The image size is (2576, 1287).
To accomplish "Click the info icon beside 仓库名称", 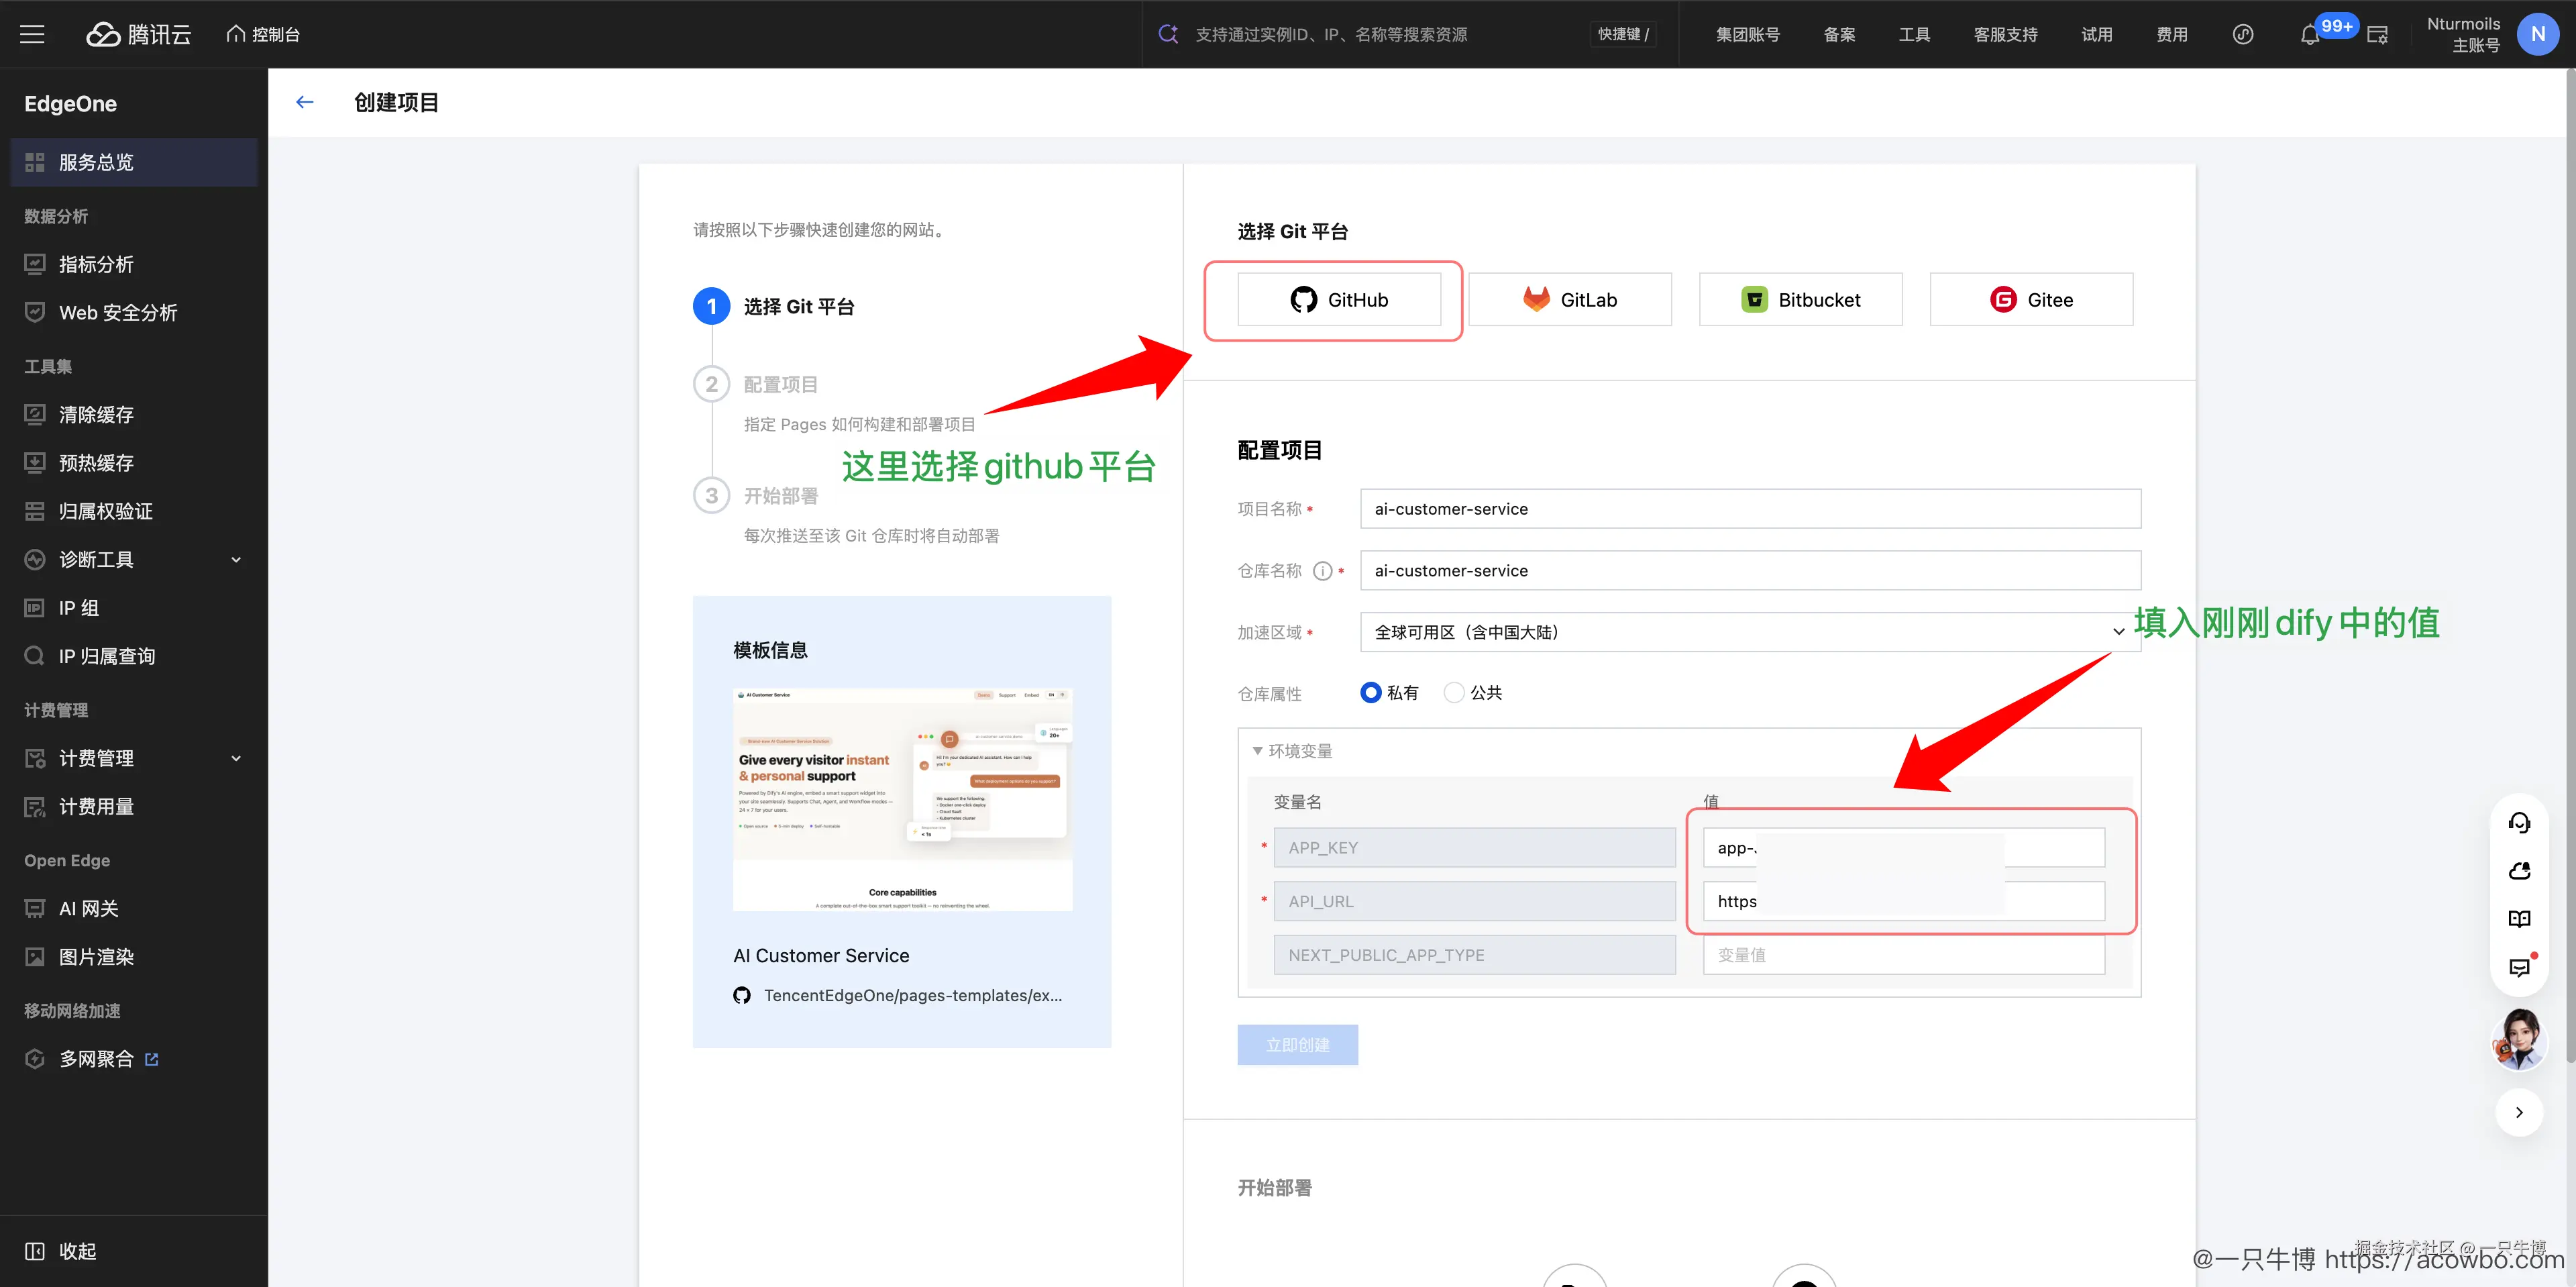I will click(1322, 571).
